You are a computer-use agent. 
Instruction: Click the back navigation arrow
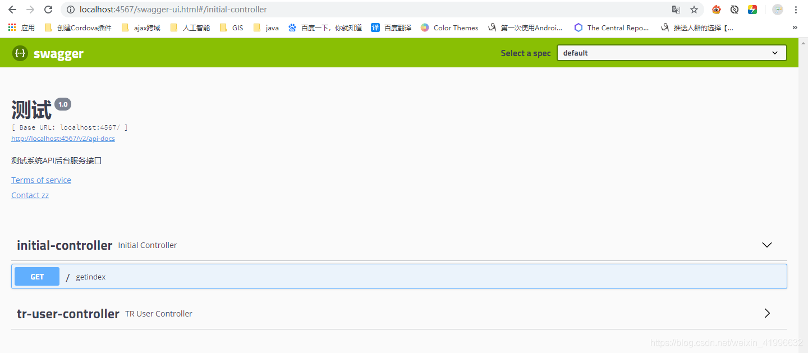click(x=12, y=9)
